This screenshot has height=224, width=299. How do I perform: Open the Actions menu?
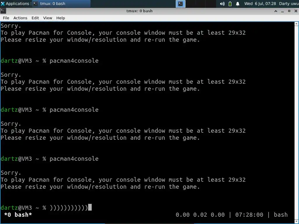point(20,18)
